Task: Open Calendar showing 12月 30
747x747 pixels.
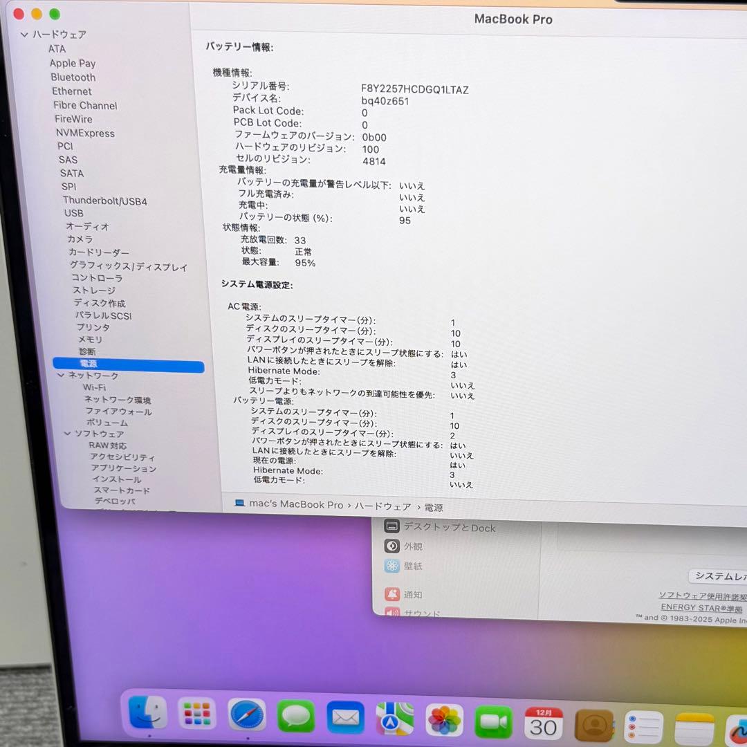Action: pyautogui.click(x=543, y=723)
